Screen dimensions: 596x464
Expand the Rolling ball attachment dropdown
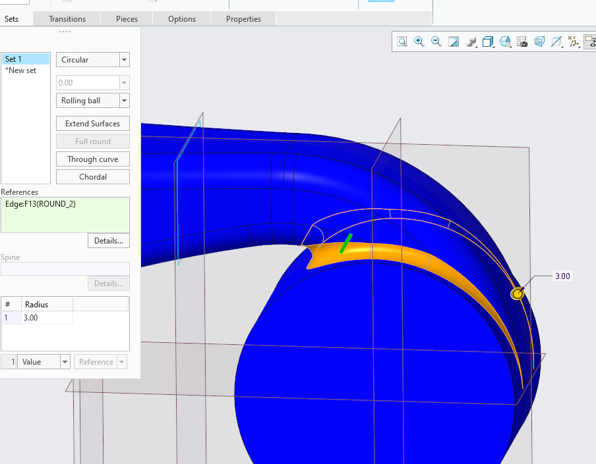pyautogui.click(x=92, y=100)
